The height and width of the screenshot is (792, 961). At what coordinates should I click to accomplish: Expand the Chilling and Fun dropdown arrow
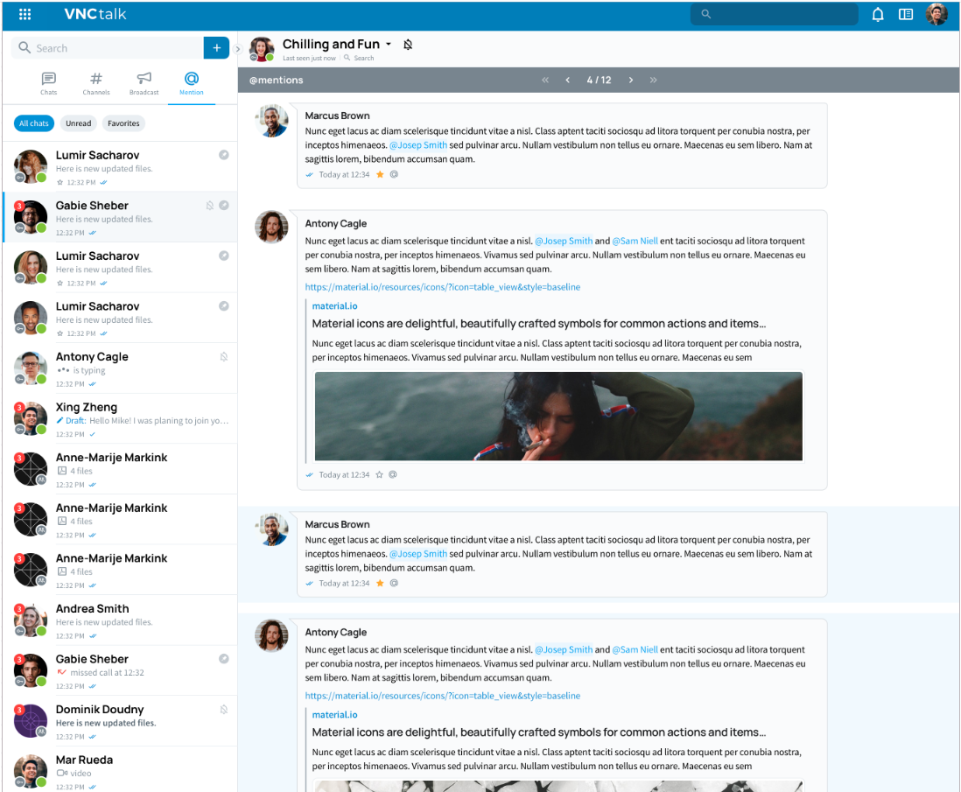point(389,45)
